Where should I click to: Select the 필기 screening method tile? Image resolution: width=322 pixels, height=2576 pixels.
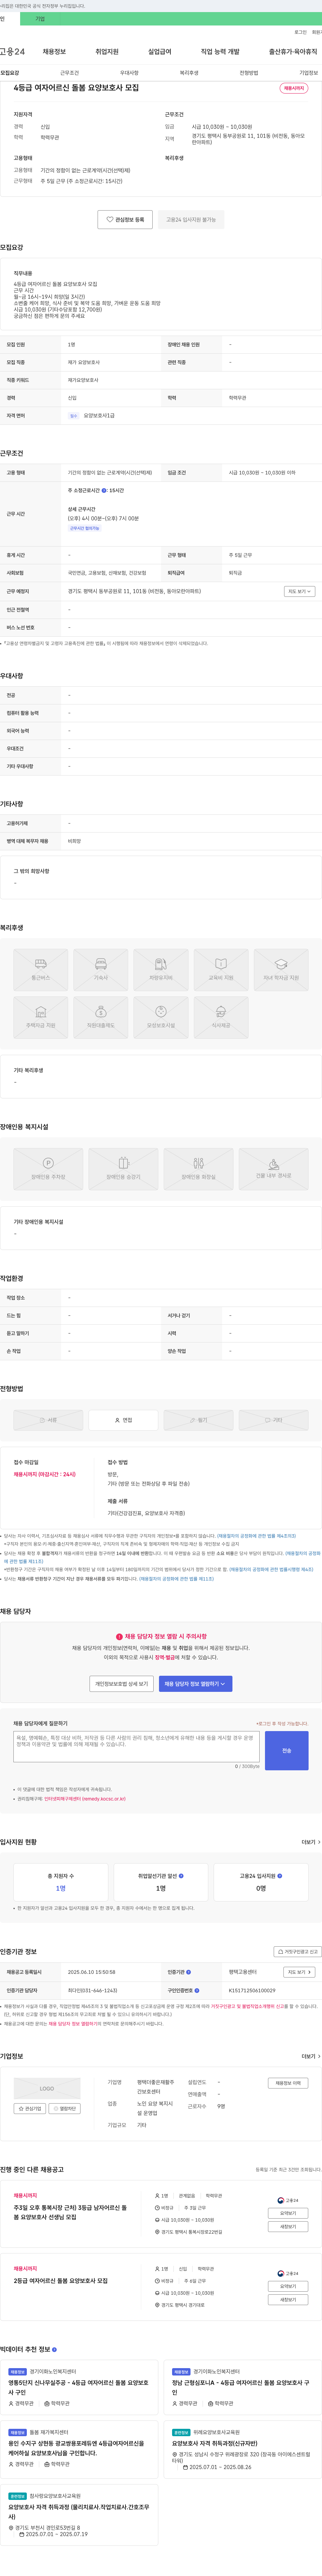198,1420
